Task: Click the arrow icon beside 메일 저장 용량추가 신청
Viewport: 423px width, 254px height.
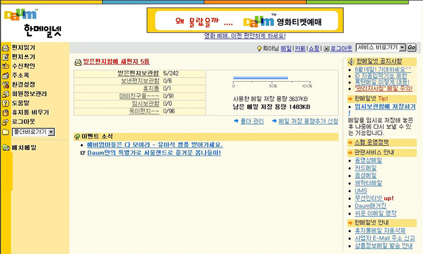Action: [275, 121]
